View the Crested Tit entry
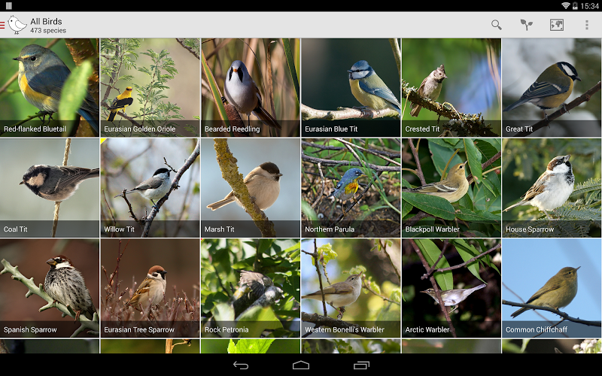Viewport: 602px width, 376px height. tap(451, 87)
